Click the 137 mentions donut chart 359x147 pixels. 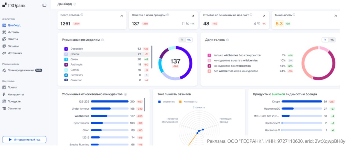pos(175,63)
